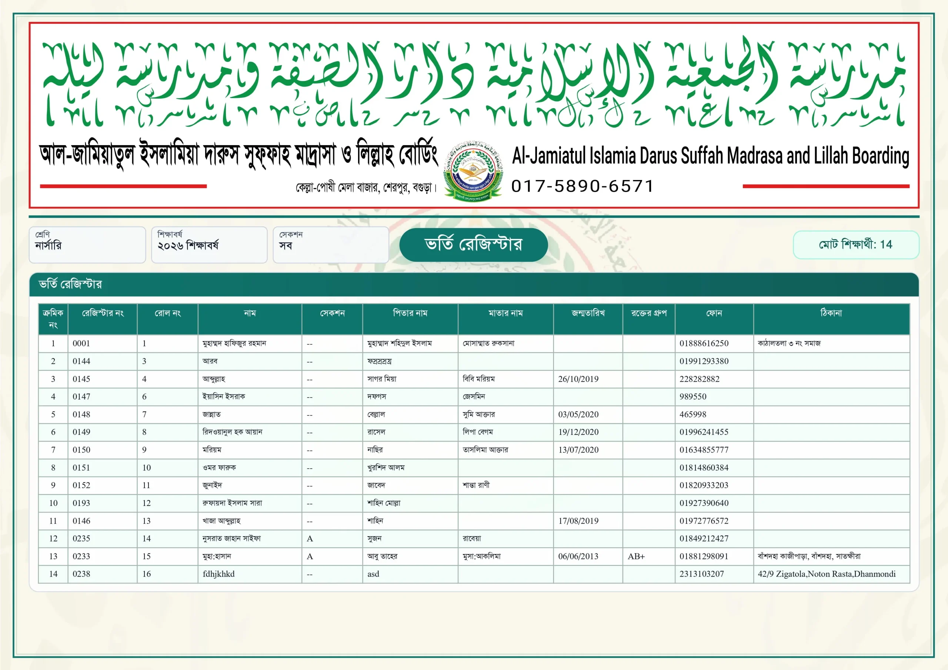Image resolution: width=948 pixels, height=670 pixels.
Task: Click birth date 06/06/2013
Action: [x=578, y=556]
